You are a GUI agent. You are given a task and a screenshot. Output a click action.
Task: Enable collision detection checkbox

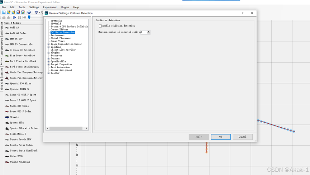click(x=100, y=26)
